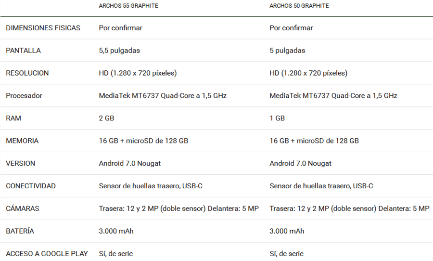This screenshot has height=261, width=433.
Task: Click Archos 50 Android 7.0 Nougat cell
Action: pyautogui.click(x=300, y=163)
